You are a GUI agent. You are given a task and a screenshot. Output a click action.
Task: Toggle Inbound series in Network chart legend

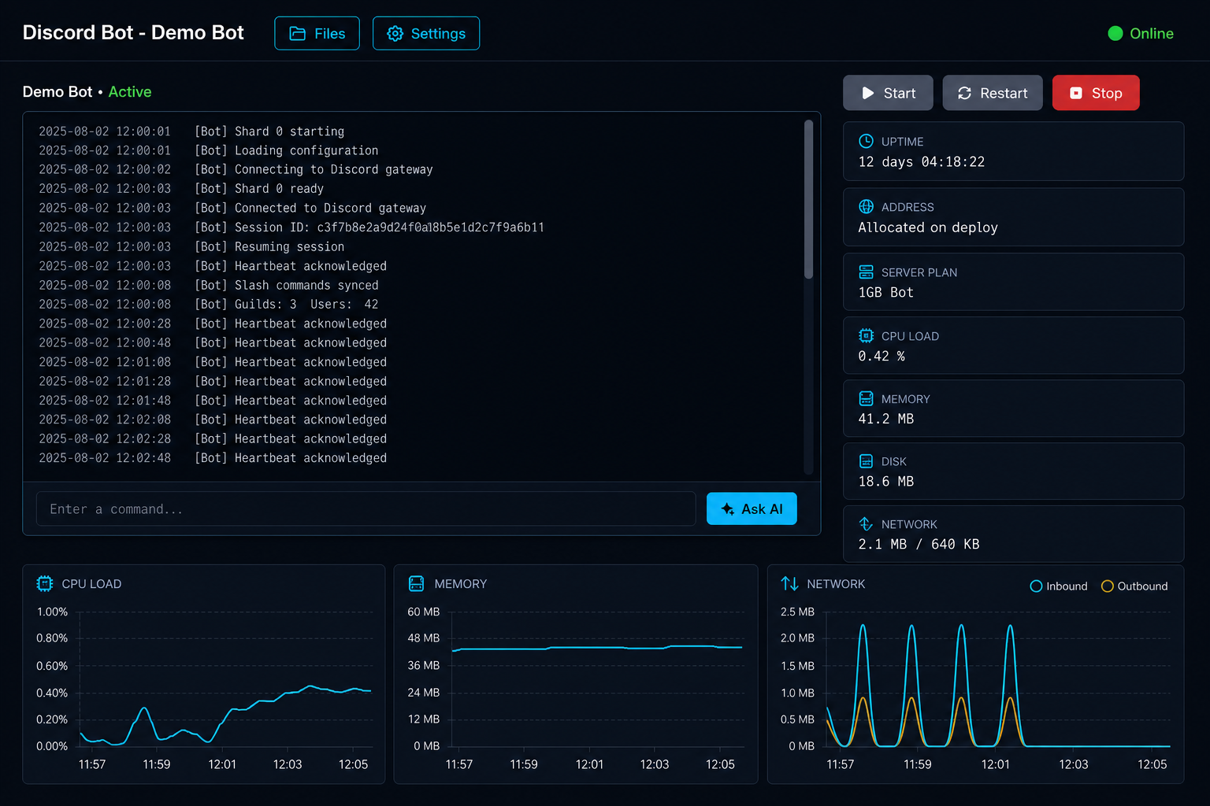click(x=1059, y=586)
